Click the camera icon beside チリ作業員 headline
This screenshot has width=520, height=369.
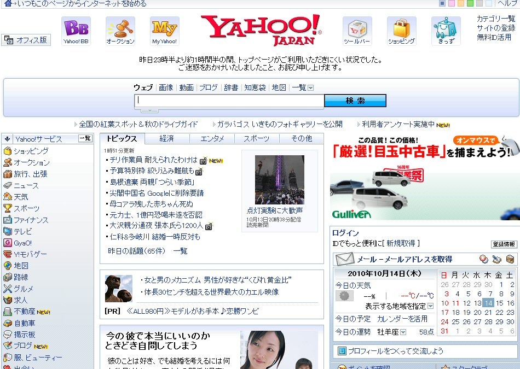203,161
